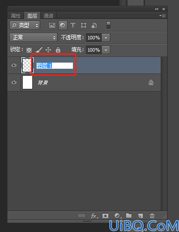Switch to the 图层 tab

click(32, 16)
